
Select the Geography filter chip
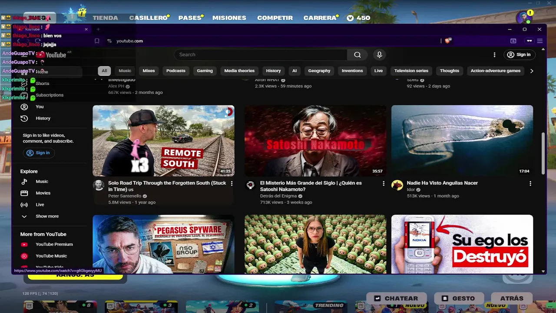pyautogui.click(x=319, y=71)
